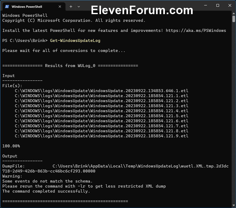Click the 185854.121.6.etl file path
236x208 pixels.
(x=101, y=121)
